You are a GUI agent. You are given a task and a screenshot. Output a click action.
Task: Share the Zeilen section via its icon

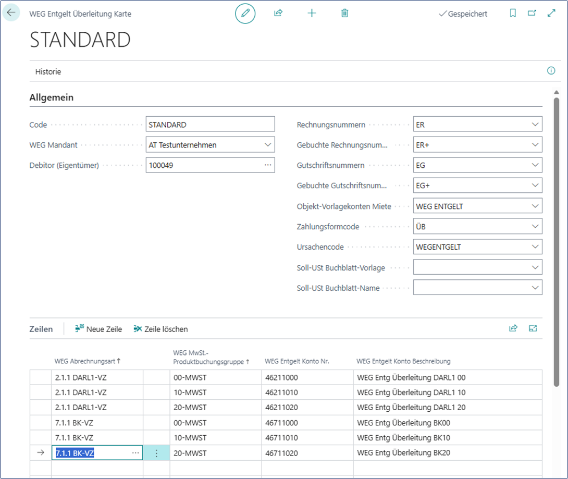pos(513,328)
